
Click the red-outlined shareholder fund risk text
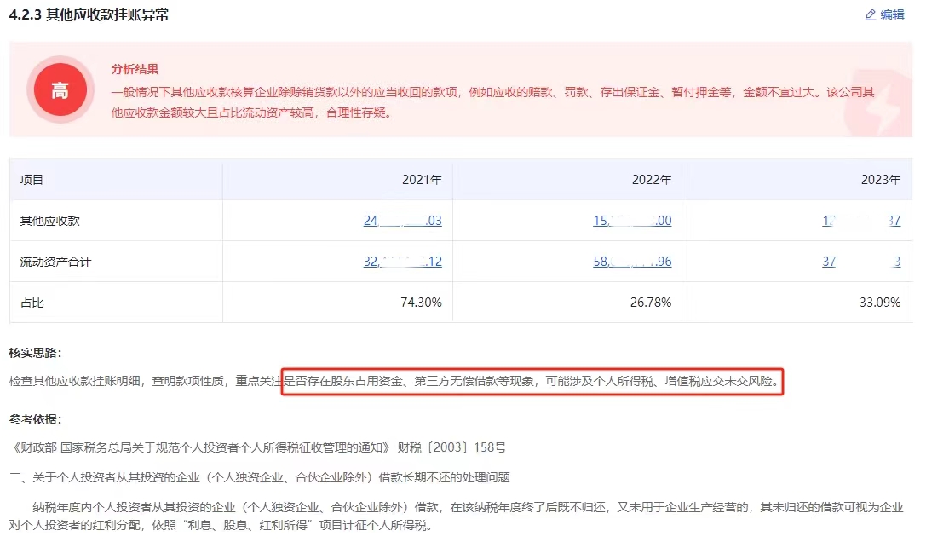tap(532, 382)
